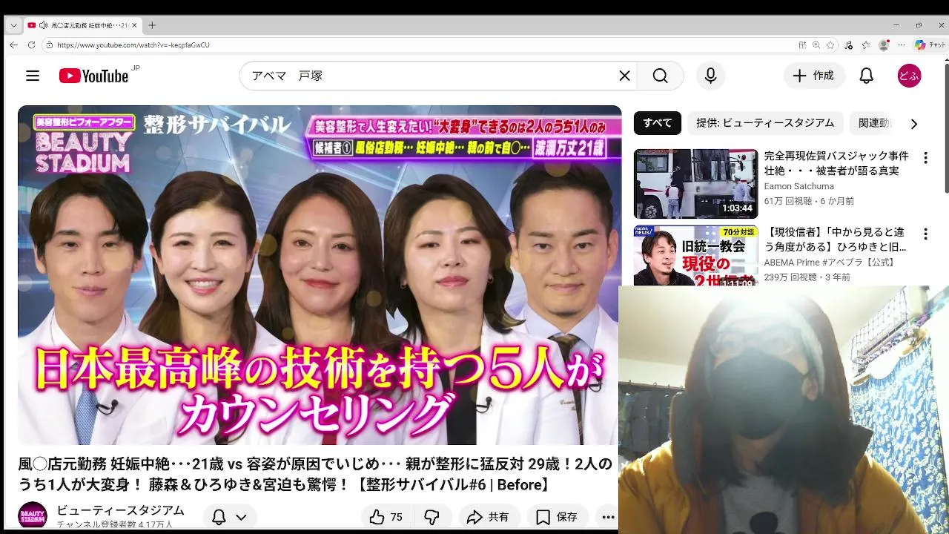Image resolution: width=949 pixels, height=534 pixels.
Task: Open the どぶ account avatar menu
Action: click(x=909, y=76)
